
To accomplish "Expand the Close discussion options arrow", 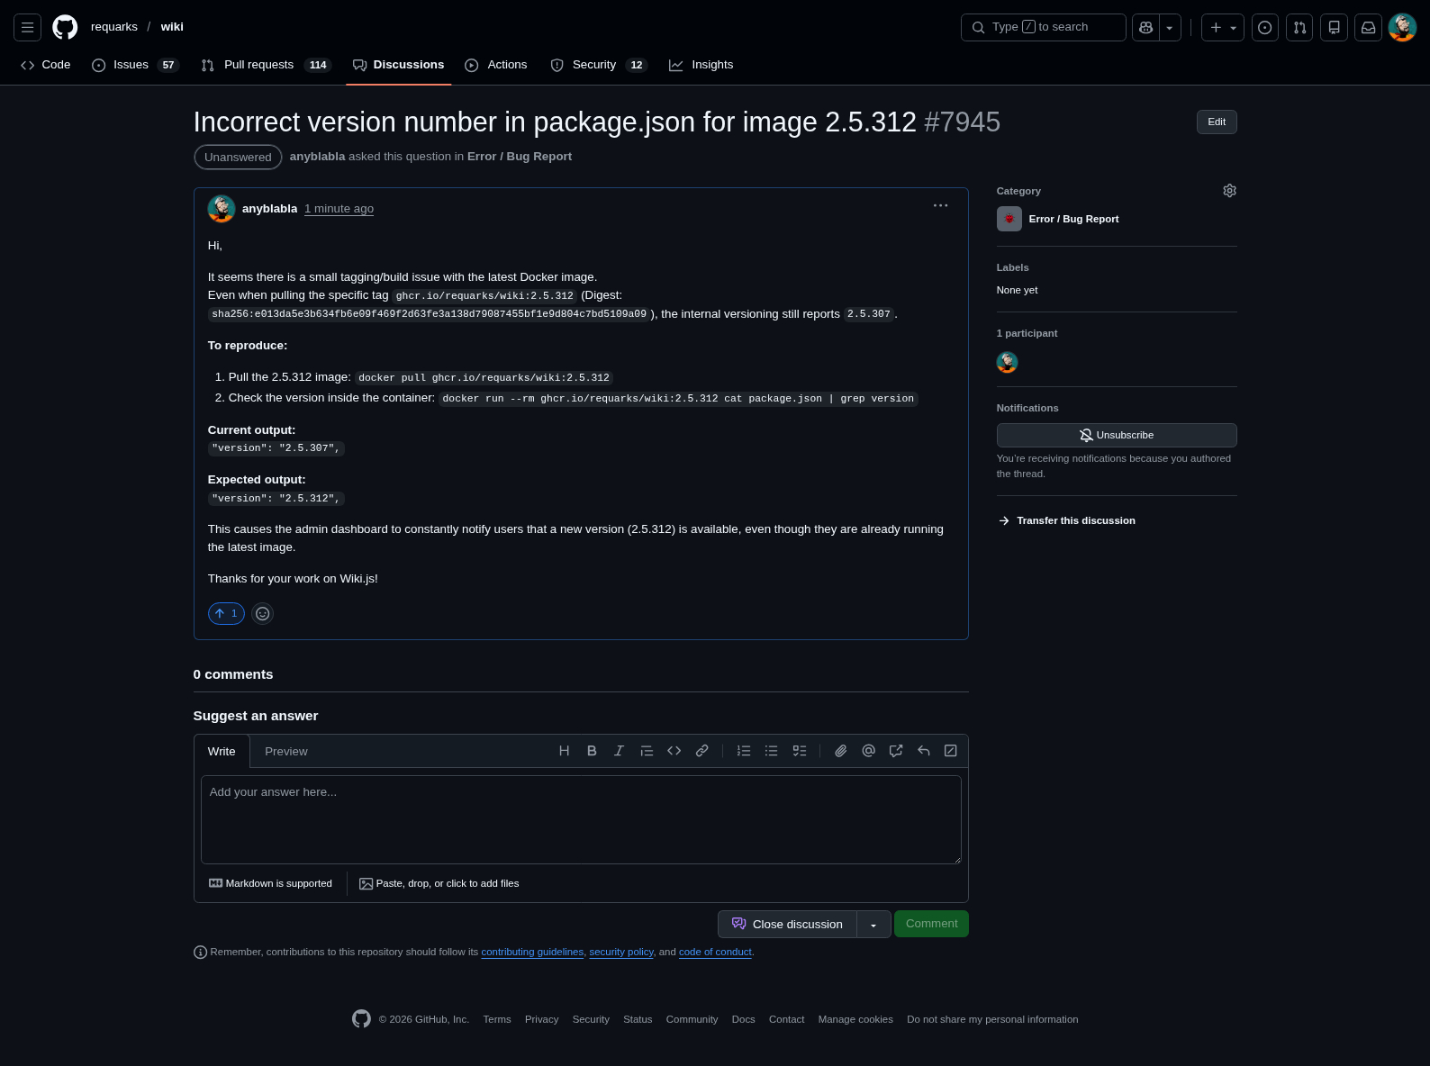I will coord(873,925).
